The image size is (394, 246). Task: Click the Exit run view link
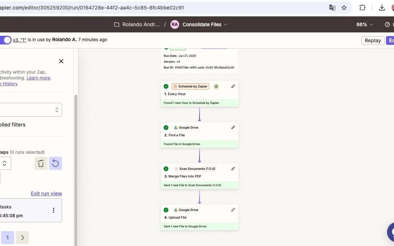[x=46, y=193]
